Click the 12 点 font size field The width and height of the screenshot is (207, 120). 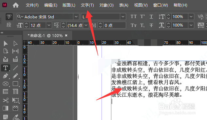click(x=37, y=25)
